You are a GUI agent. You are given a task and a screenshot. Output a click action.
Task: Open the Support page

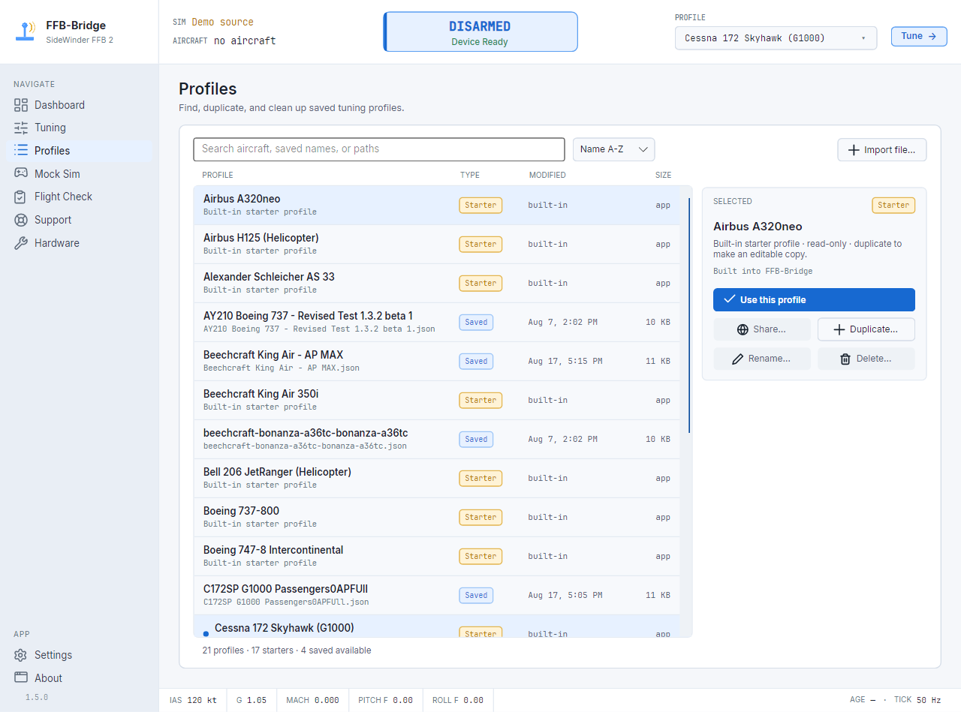(x=79, y=220)
